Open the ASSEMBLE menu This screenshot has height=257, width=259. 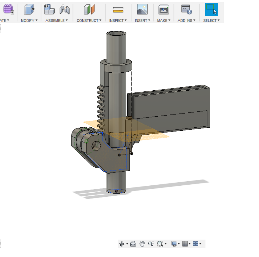click(x=57, y=20)
